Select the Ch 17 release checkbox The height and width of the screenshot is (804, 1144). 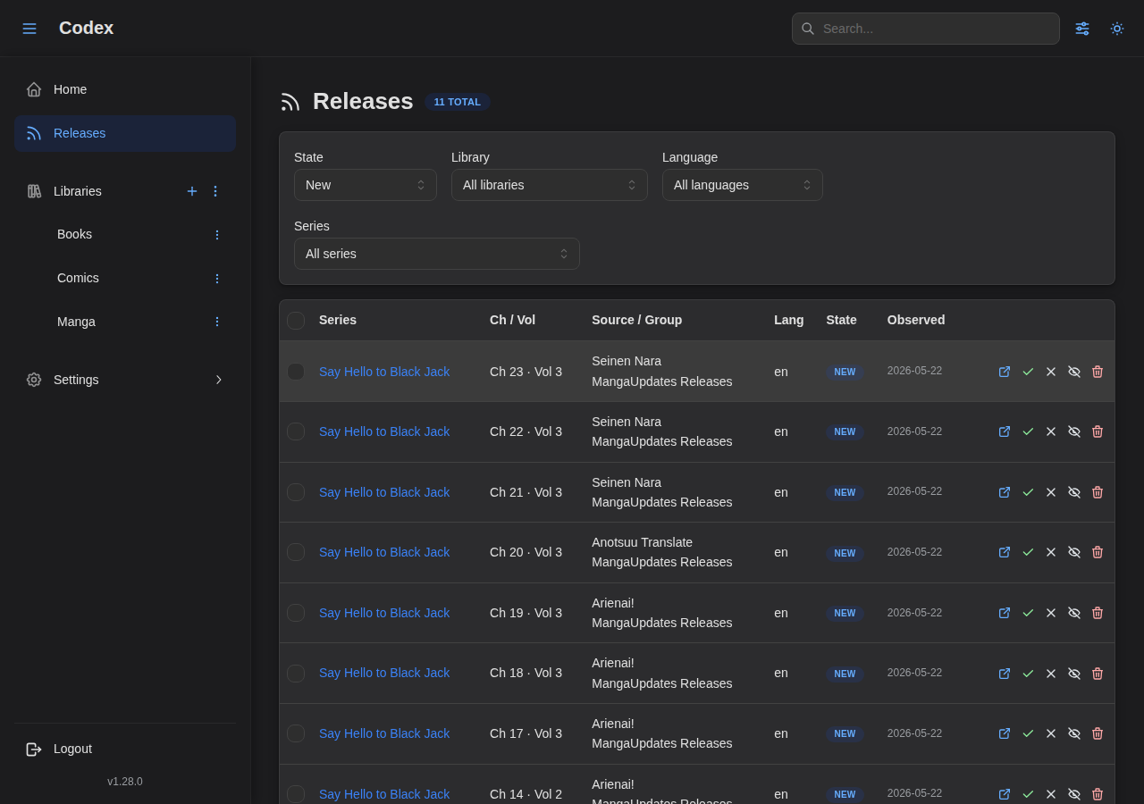click(x=296, y=733)
